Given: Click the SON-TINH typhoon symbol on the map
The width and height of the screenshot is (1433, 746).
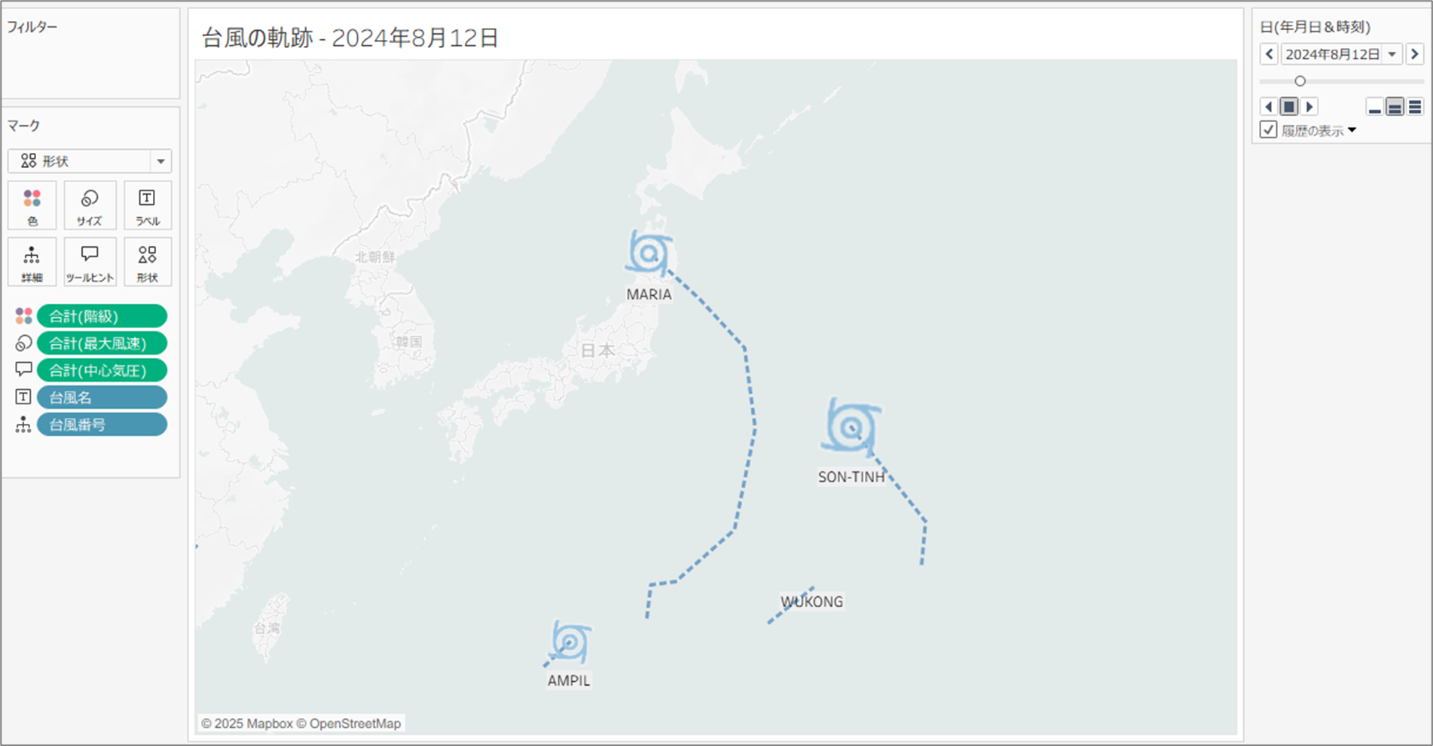Looking at the screenshot, I should click(851, 427).
